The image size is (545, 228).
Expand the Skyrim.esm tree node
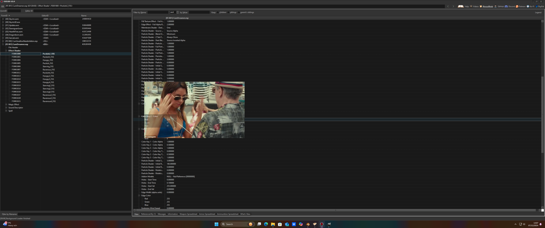(x=3, y=19)
